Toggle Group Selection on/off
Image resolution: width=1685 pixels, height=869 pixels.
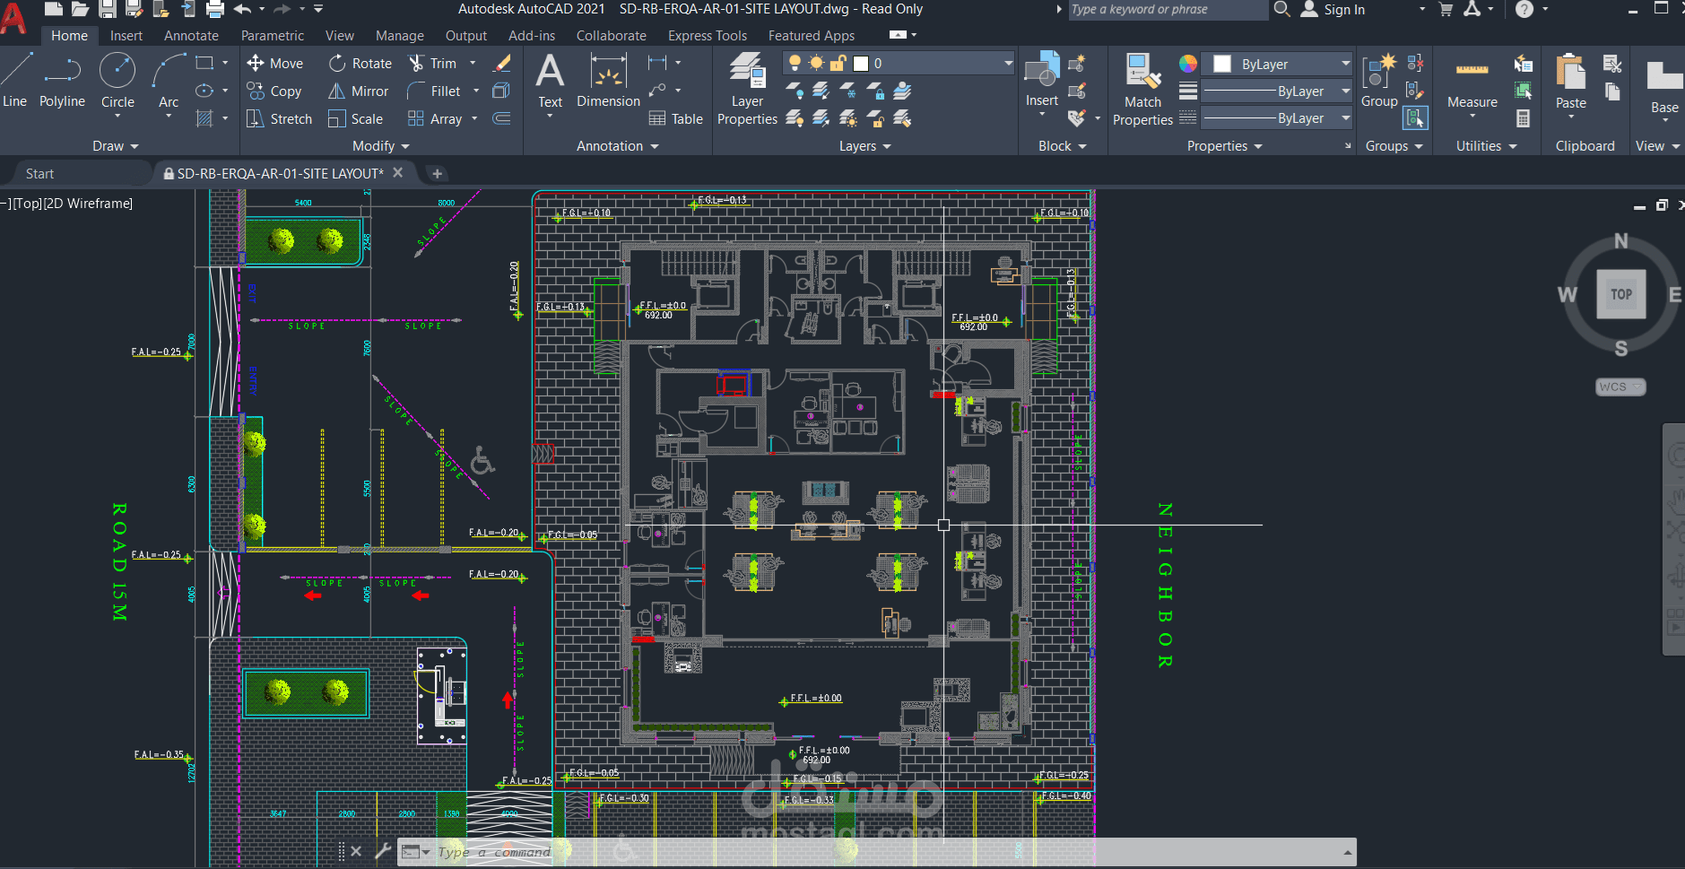tap(1416, 118)
